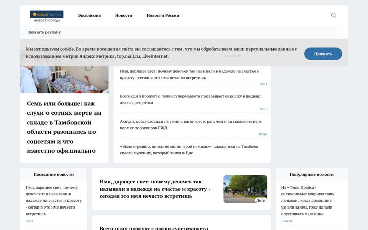
Task: Select the 02:11 time under Последние новости
Action: [x=29, y=221]
